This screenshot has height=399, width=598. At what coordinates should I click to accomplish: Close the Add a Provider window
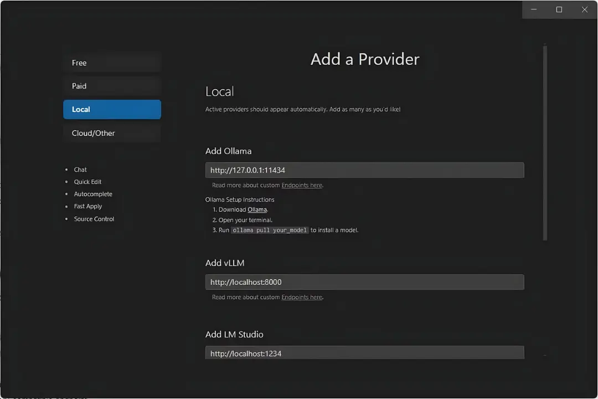pyautogui.click(x=584, y=9)
